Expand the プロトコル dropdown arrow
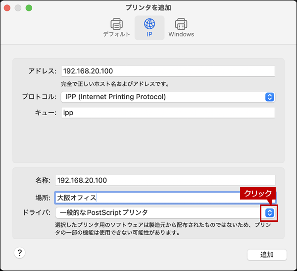297x271 pixels. (x=269, y=97)
